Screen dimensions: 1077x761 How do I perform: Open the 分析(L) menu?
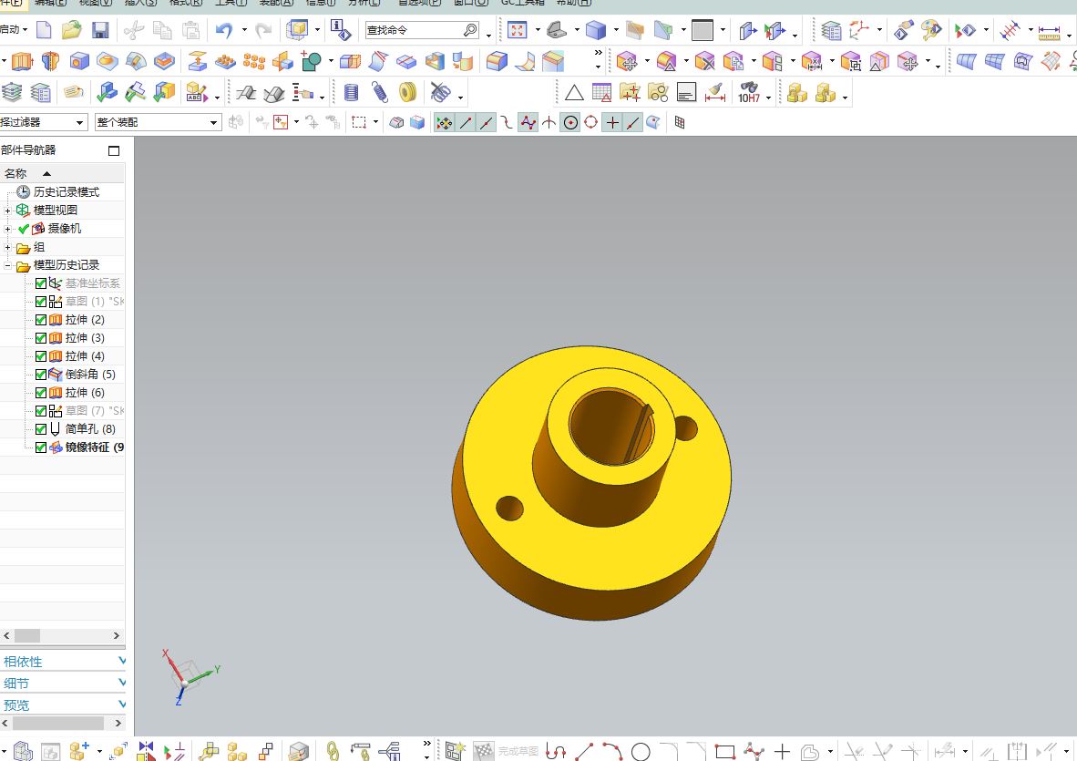(364, 3)
